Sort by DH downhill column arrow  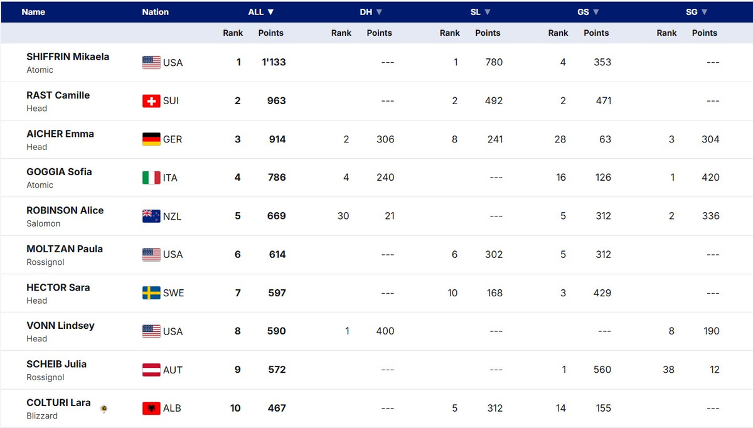click(x=379, y=12)
